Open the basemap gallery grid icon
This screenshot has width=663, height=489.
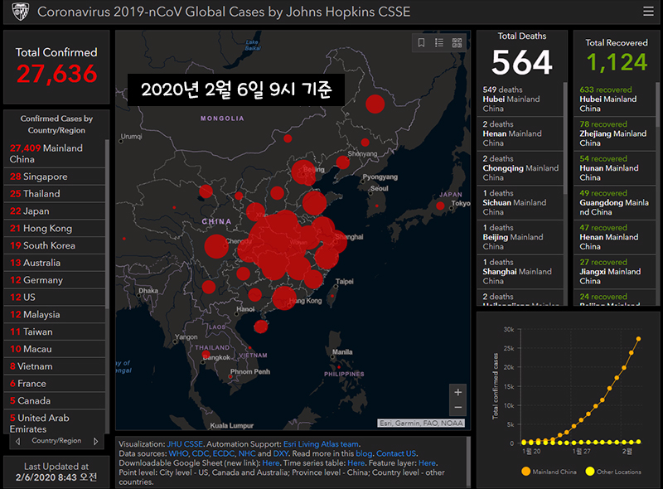tap(457, 43)
